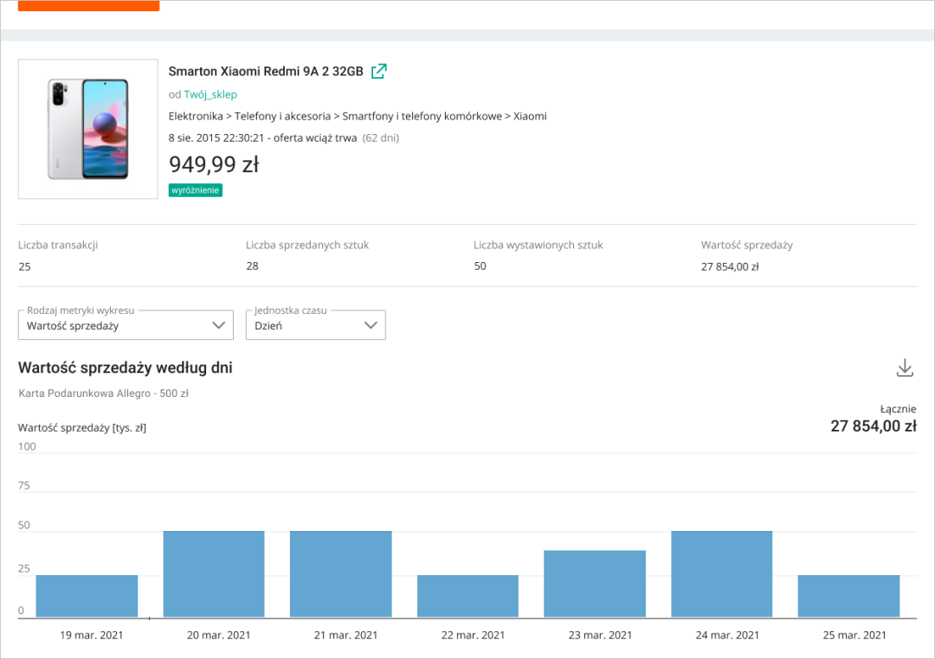Open the Rodzaj metryki wykresu dropdown
Viewport: 935px width, 659px height.
coord(126,326)
